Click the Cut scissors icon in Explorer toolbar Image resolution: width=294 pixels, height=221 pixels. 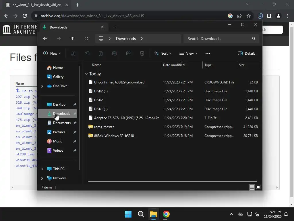pos(73,53)
